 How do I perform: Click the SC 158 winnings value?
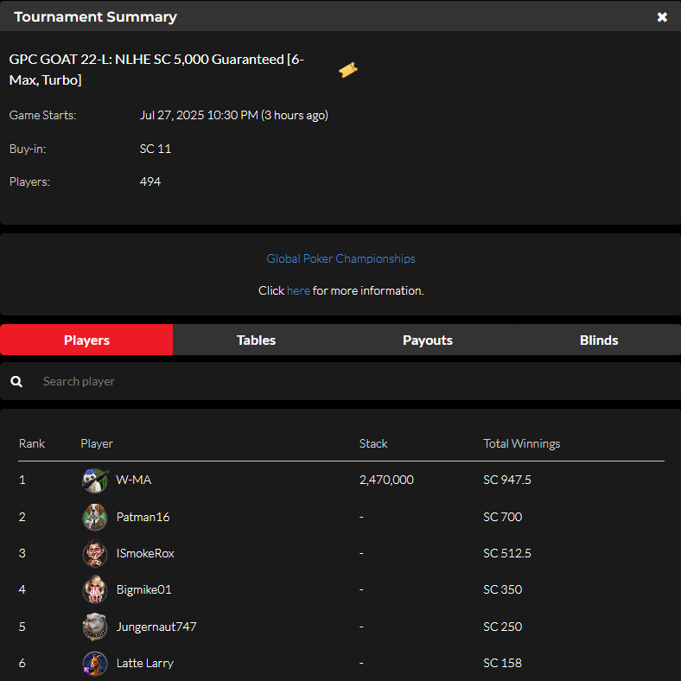502,663
